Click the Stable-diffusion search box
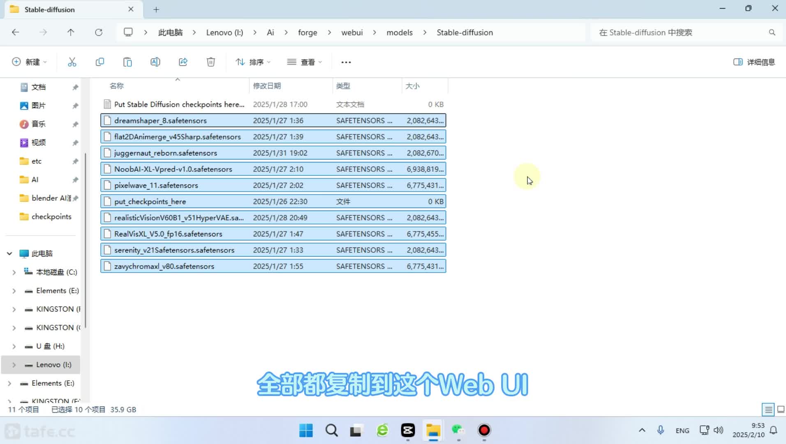This screenshot has height=444, width=786. pyautogui.click(x=678, y=32)
